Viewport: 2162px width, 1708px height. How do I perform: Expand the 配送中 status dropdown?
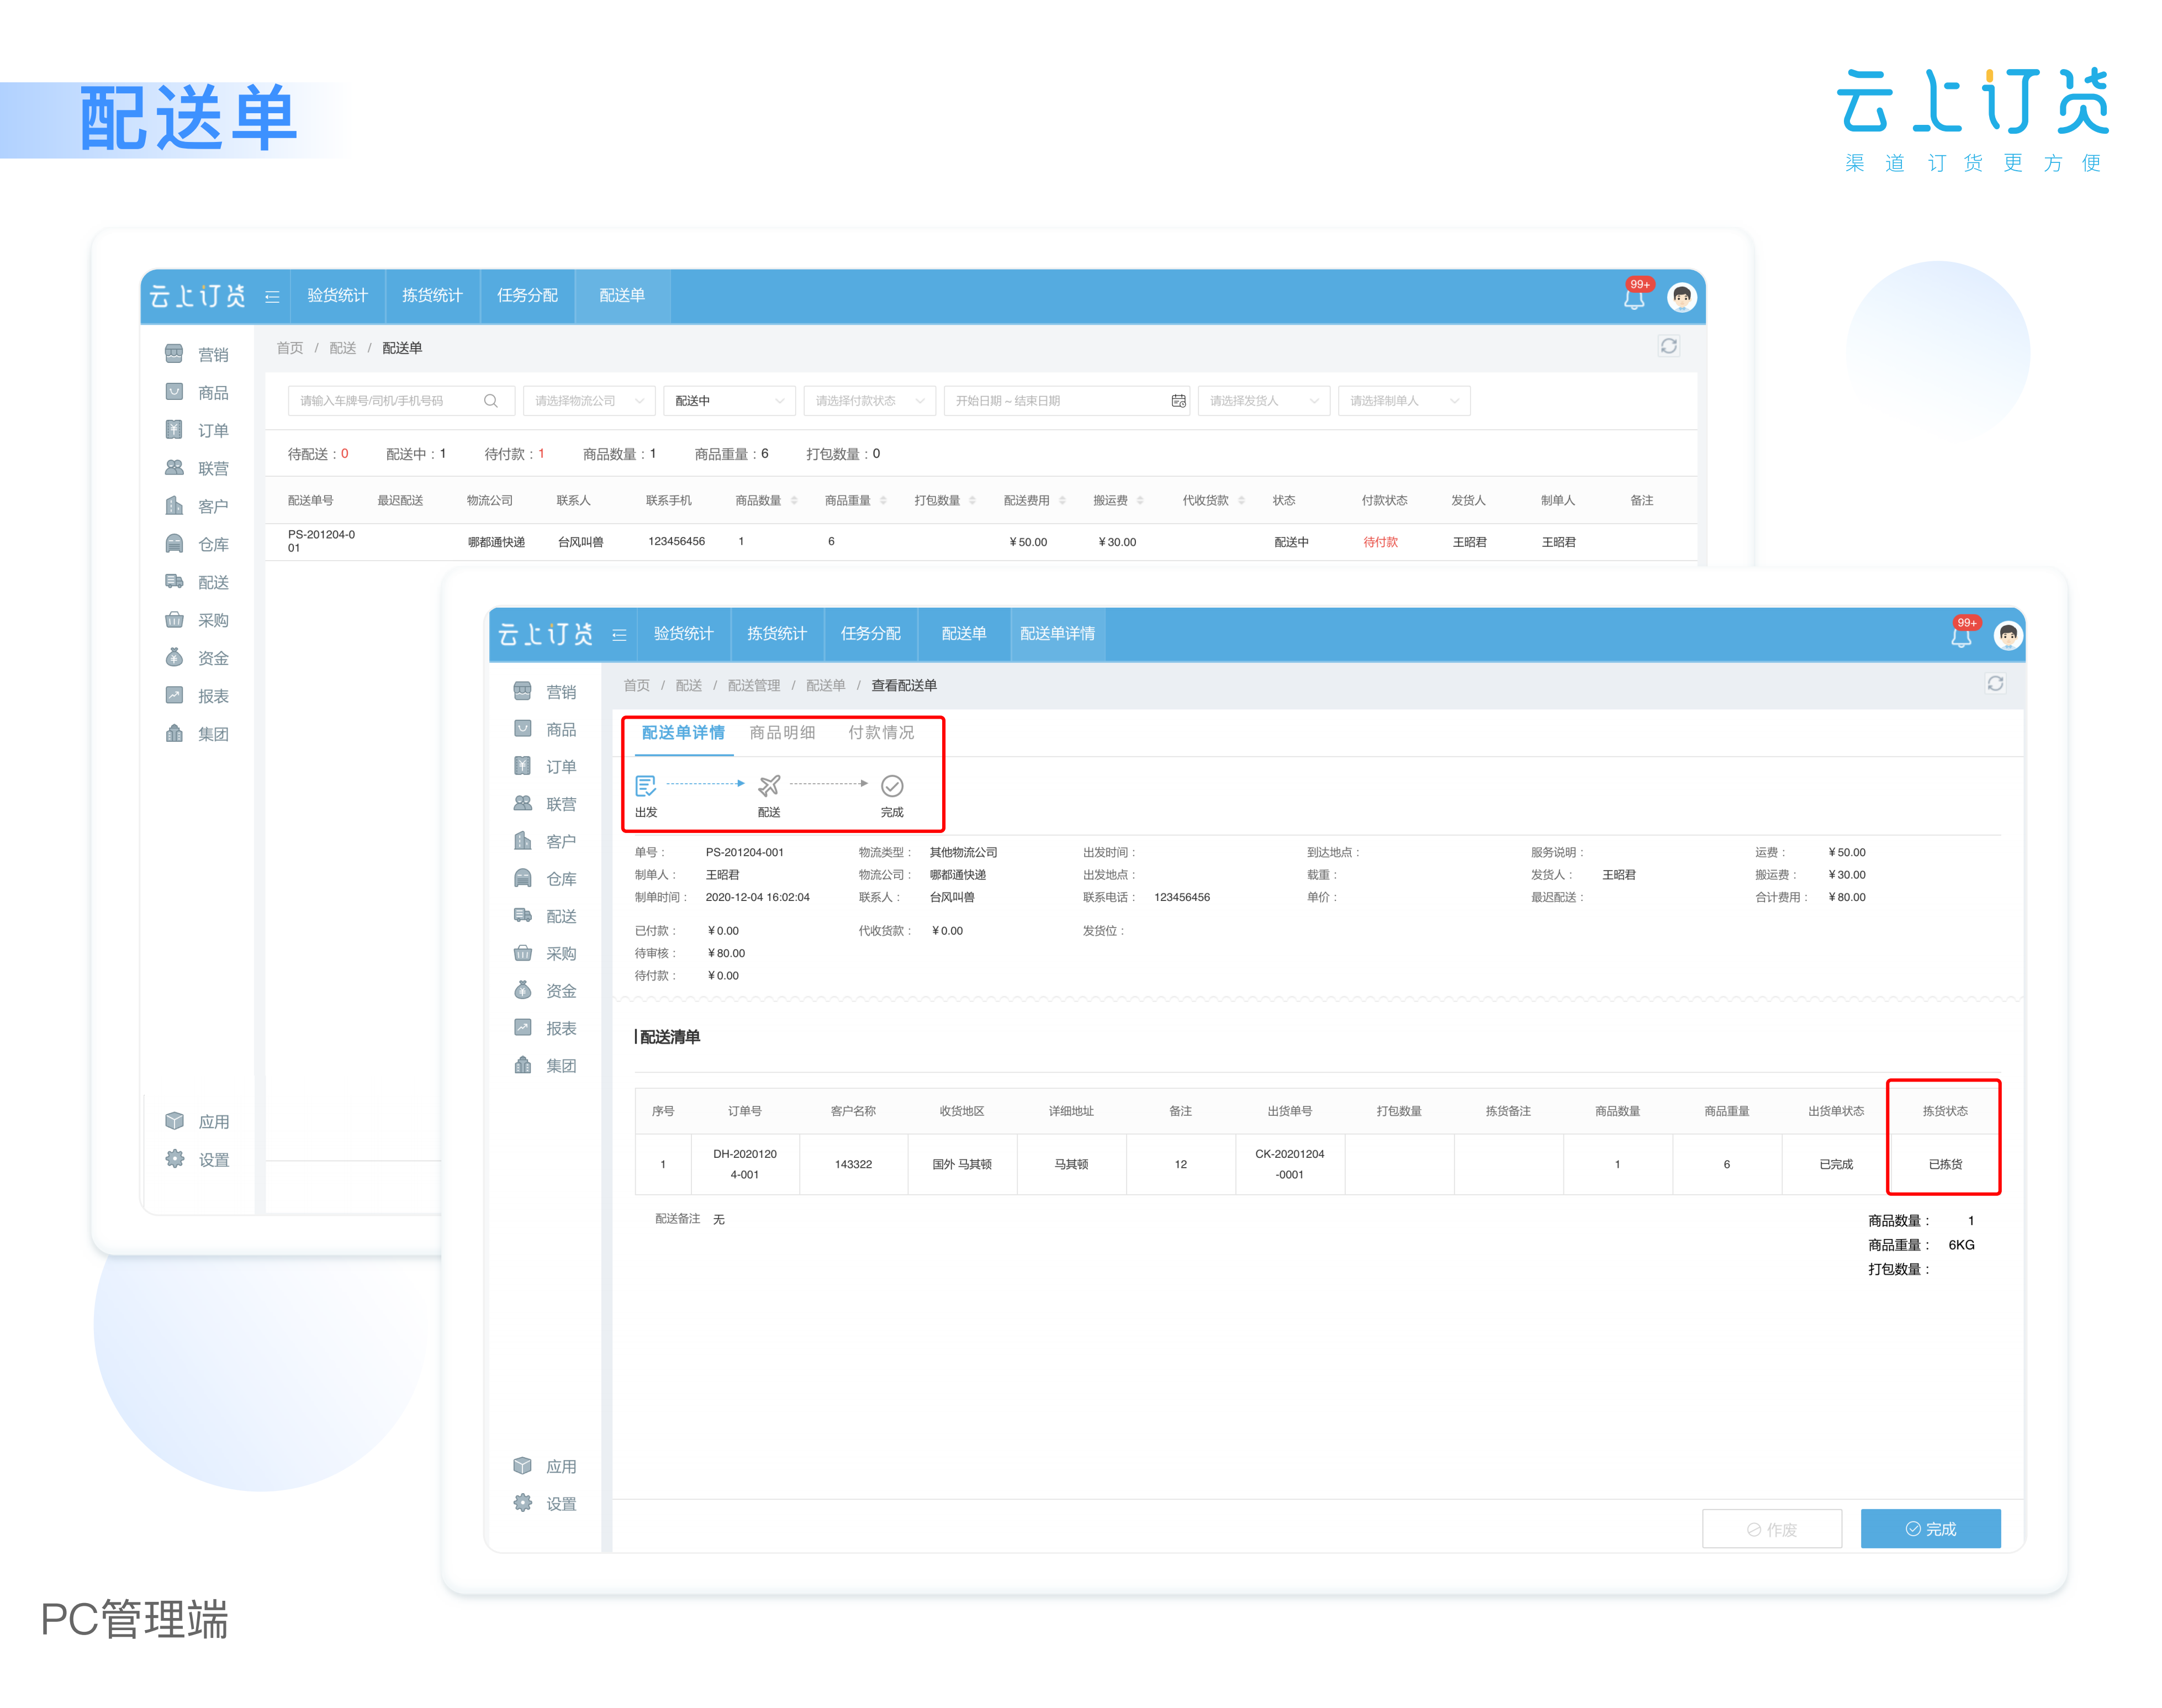(x=730, y=401)
